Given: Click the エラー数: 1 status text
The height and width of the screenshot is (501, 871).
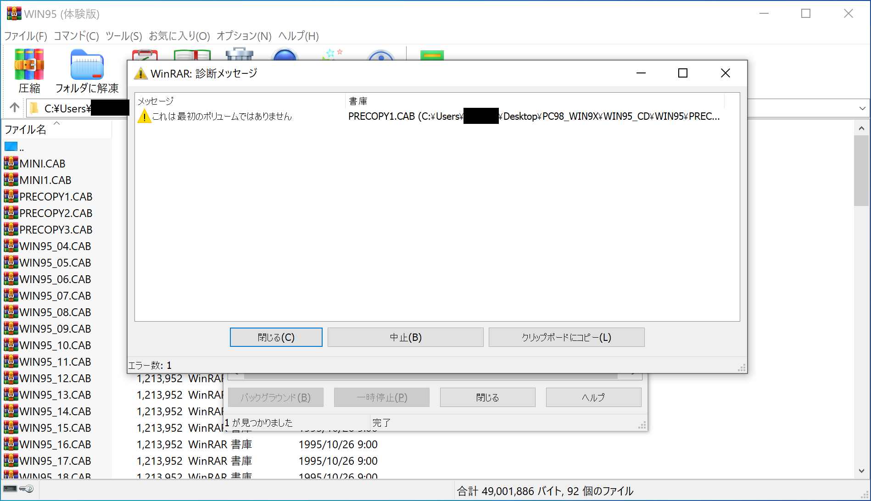Looking at the screenshot, I should pyautogui.click(x=150, y=365).
